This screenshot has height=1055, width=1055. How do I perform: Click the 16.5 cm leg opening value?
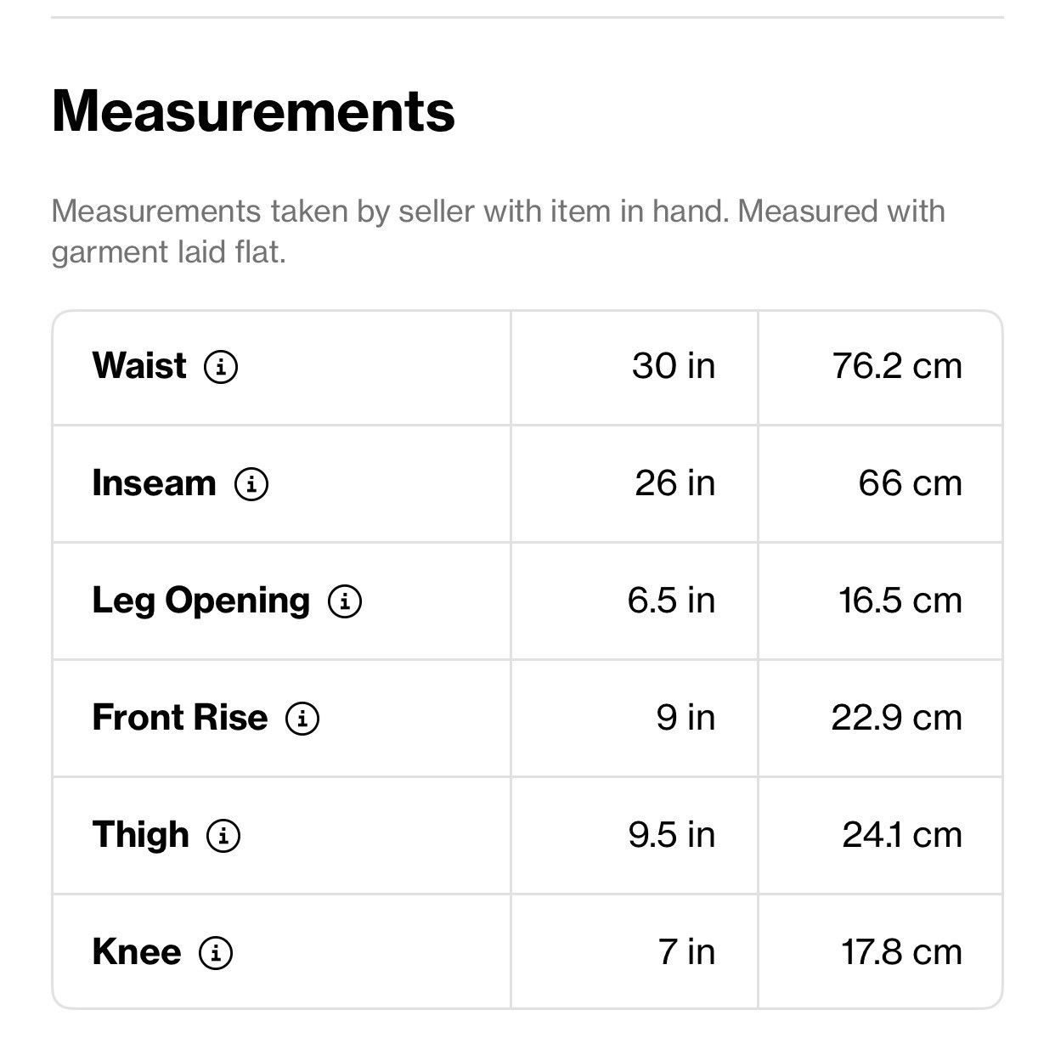coord(900,601)
